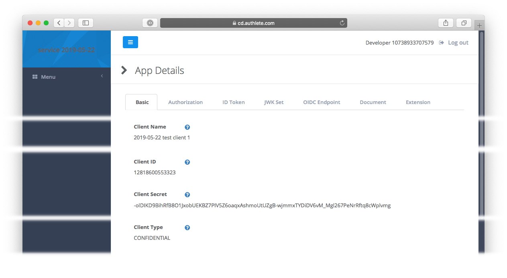Go to the Extension tab

tap(418, 102)
